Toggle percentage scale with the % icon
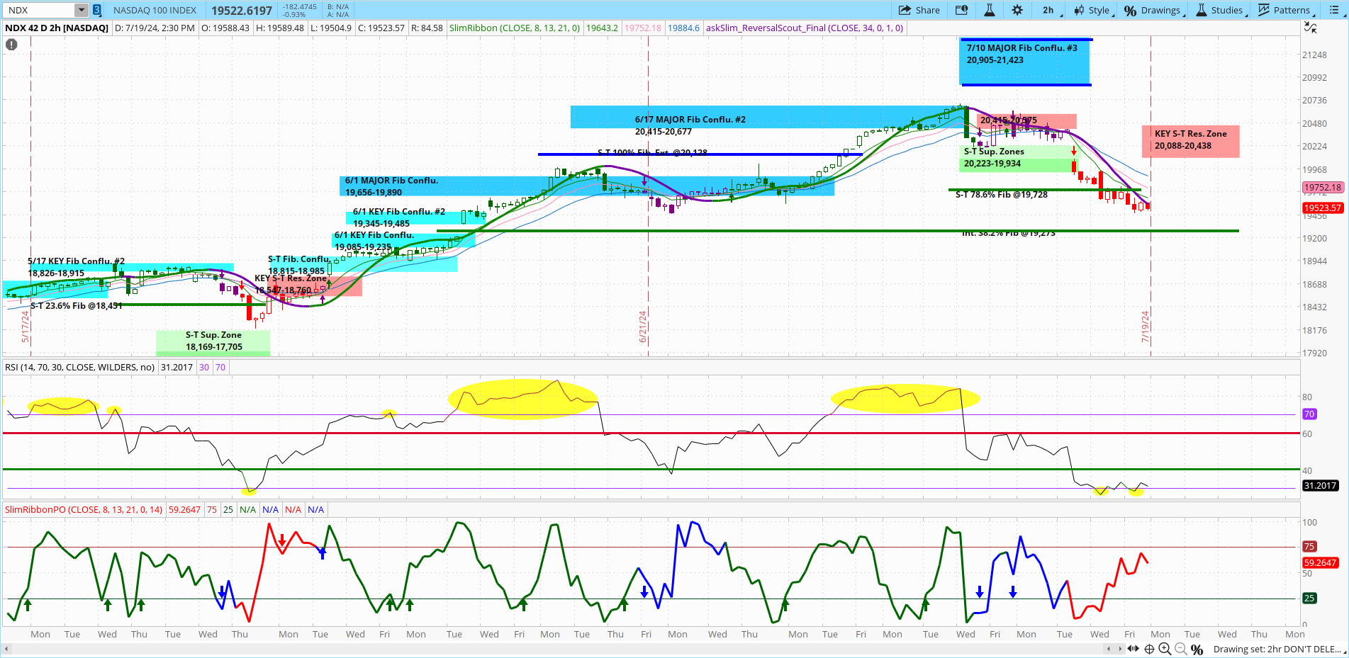 pyautogui.click(x=1197, y=649)
